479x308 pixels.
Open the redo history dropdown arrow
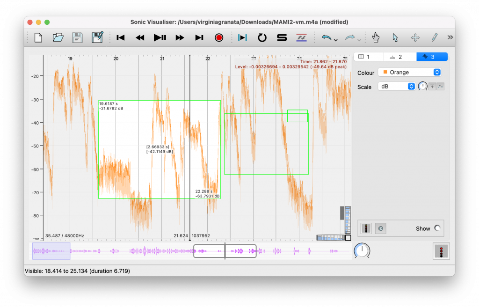(359, 40)
